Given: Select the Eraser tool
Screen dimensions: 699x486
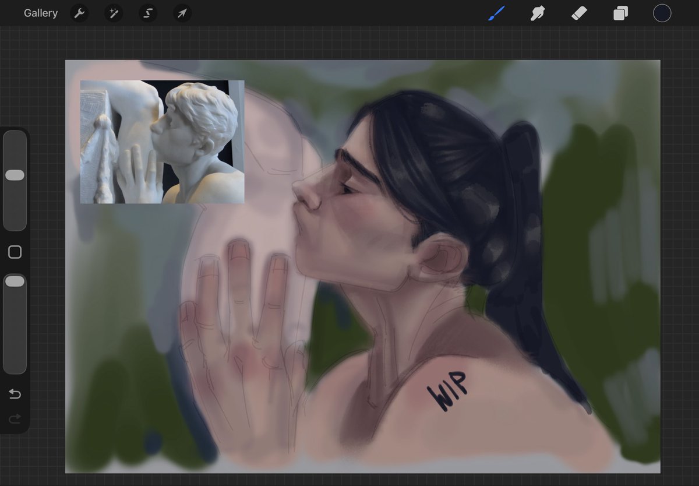Looking at the screenshot, I should click(579, 13).
